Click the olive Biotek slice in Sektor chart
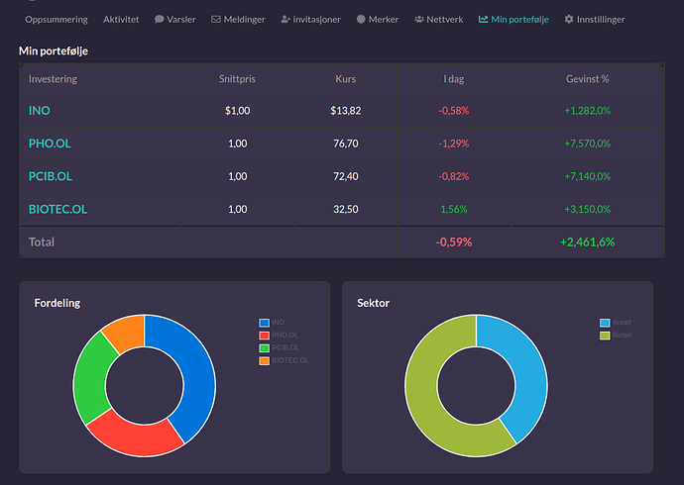The height and width of the screenshot is (485, 684). tap(425, 401)
